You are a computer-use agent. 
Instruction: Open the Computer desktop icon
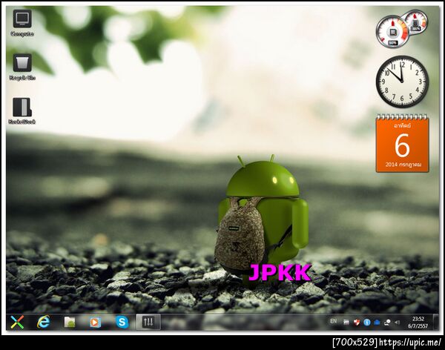click(x=22, y=23)
